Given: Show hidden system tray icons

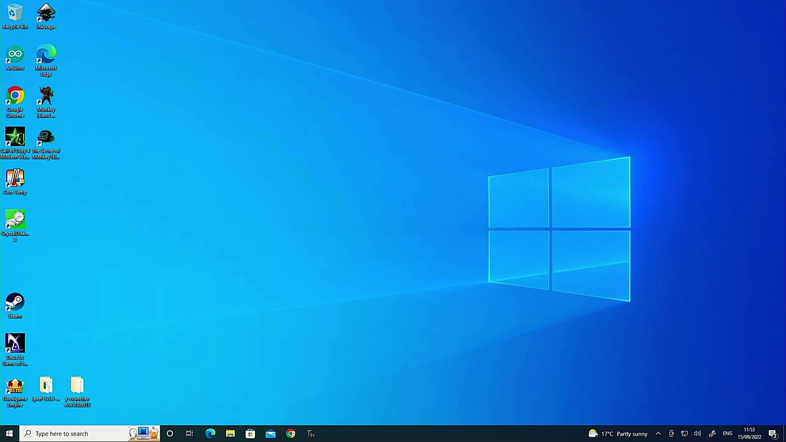Looking at the screenshot, I should (x=658, y=433).
